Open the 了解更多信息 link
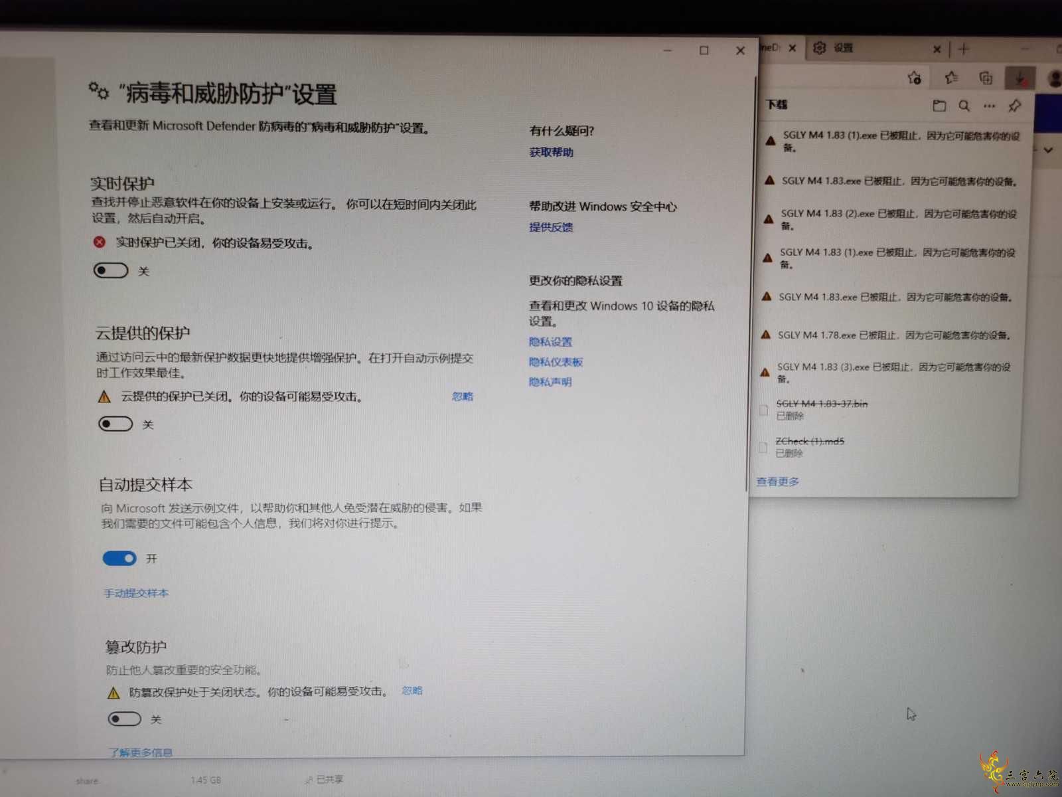 click(x=141, y=753)
